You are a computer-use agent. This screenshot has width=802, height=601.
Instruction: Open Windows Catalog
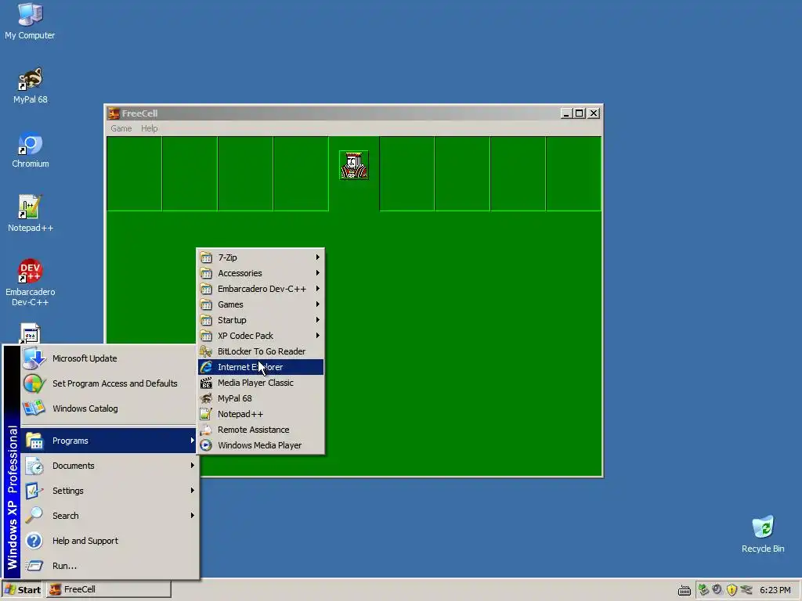109,408
